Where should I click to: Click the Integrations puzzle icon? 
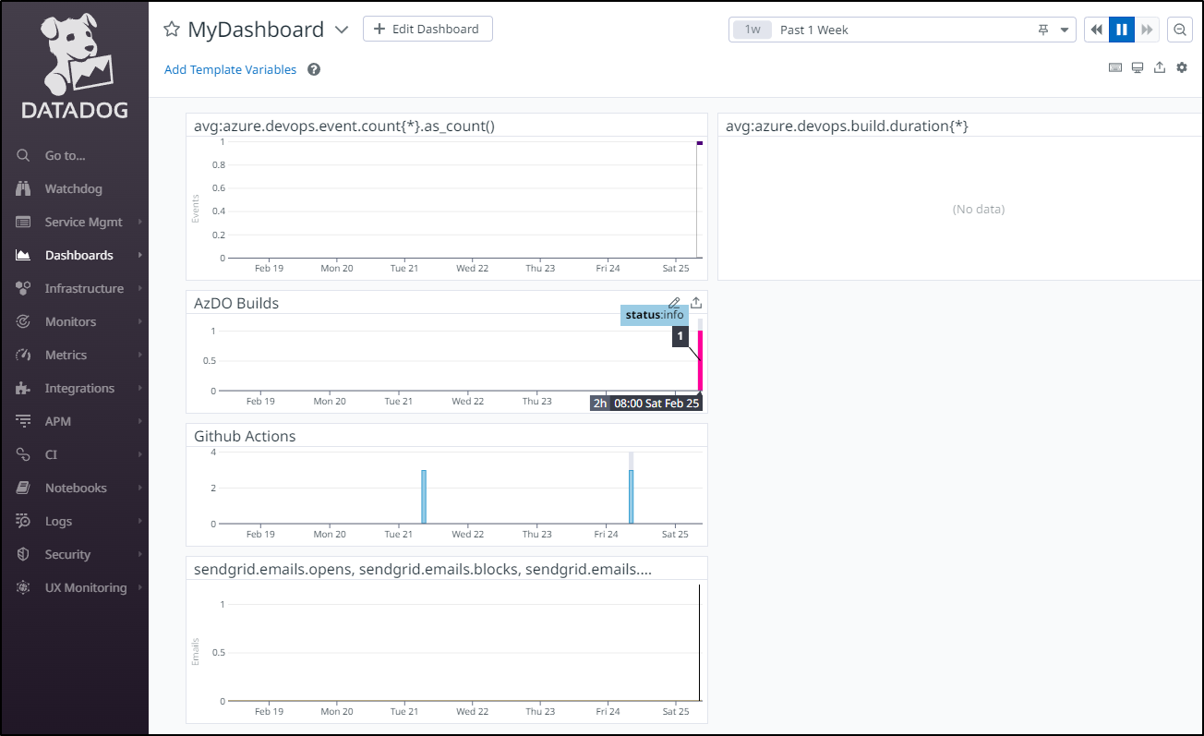click(x=24, y=388)
